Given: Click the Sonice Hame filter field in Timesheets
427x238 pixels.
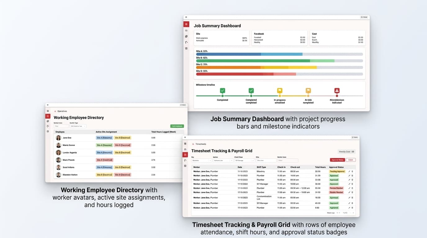Looking at the screenshot, I should (288, 161).
